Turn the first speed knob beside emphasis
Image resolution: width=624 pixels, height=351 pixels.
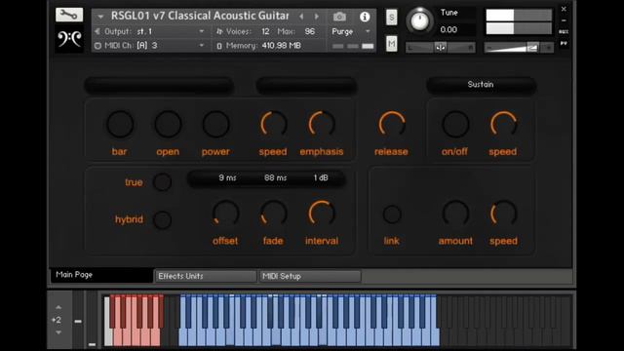tap(273, 124)
